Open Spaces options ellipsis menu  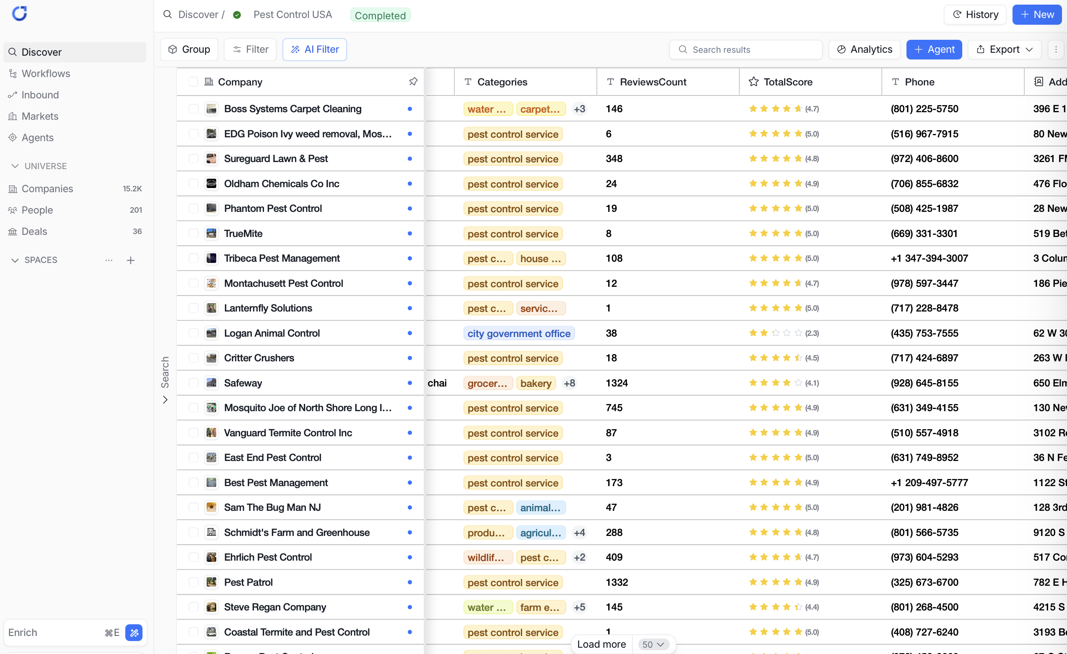coord(109,260)
